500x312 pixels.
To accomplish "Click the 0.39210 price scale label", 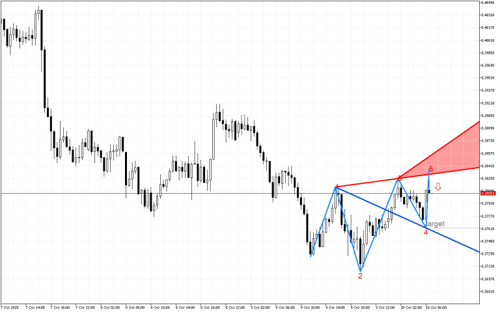I will click(488, 103).
